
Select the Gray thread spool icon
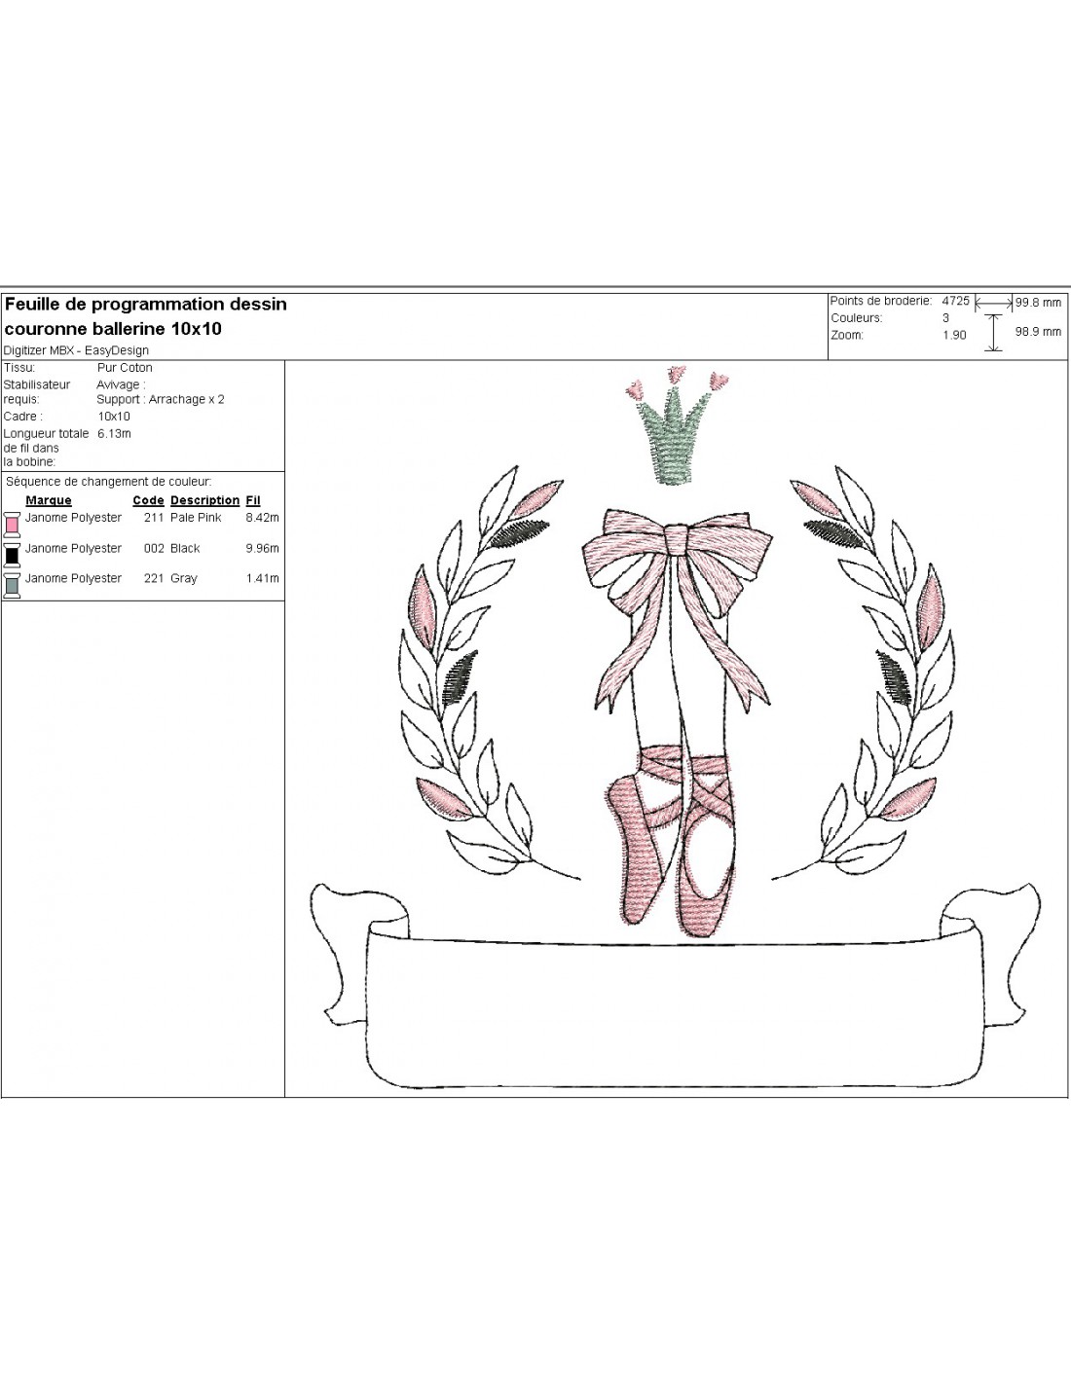[13, 584]
